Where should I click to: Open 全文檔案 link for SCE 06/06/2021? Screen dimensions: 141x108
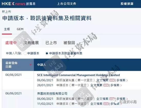tap(103, 80)
